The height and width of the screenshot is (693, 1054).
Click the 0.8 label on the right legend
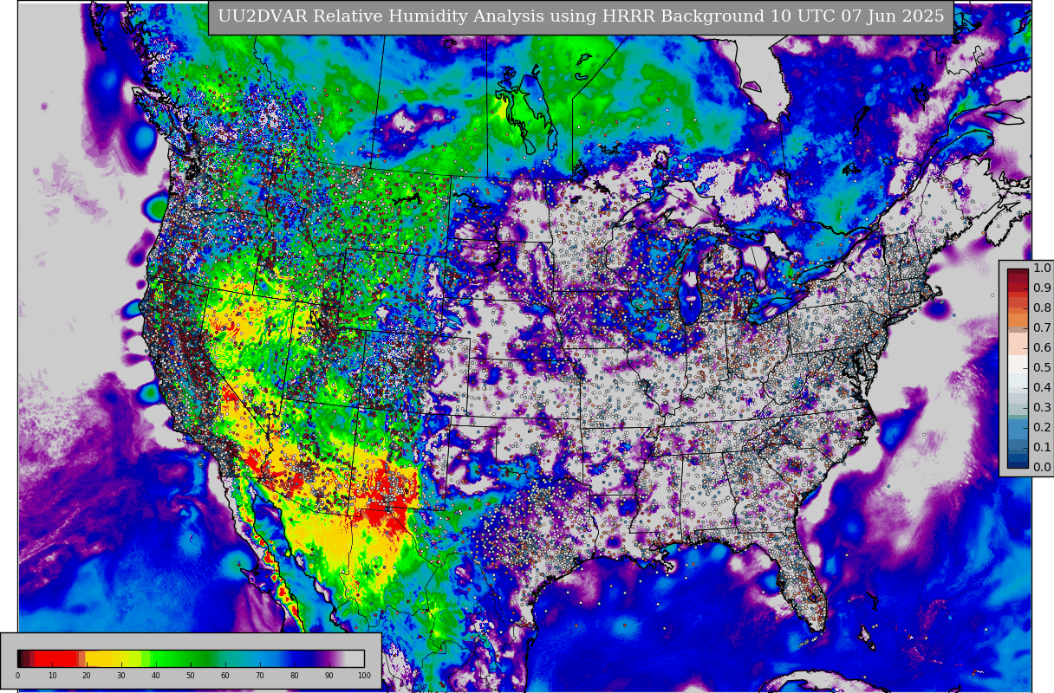click(x=1042, y=308)
